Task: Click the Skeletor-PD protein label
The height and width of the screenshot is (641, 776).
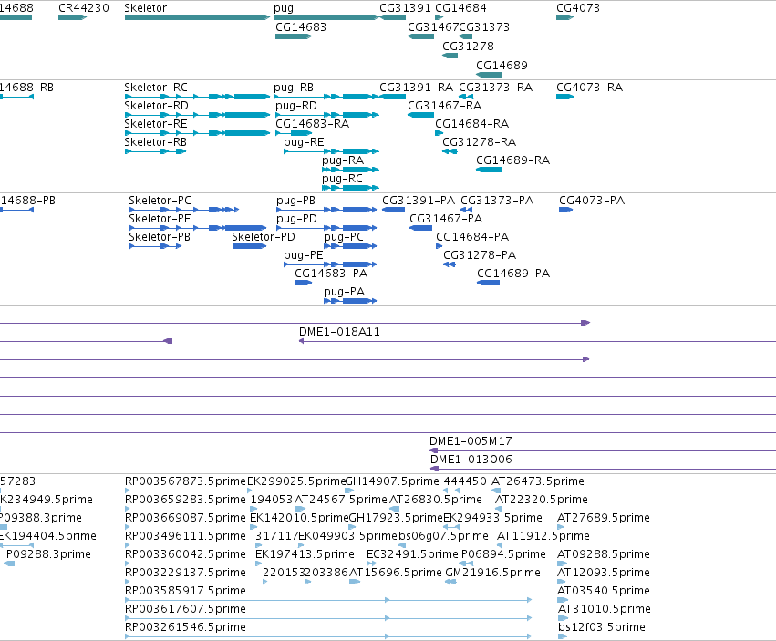Action: pyautogui.click(x=264, y=237)
